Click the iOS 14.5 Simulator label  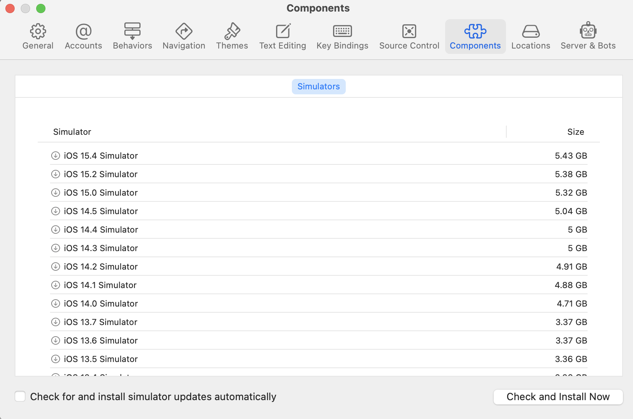coord(101,211)
